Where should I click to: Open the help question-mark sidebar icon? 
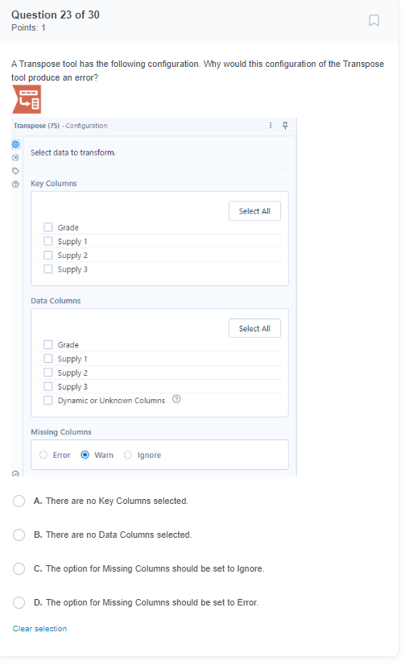[x=16, y=185]
